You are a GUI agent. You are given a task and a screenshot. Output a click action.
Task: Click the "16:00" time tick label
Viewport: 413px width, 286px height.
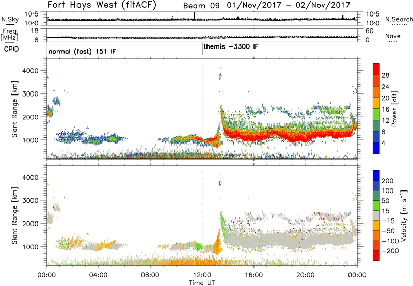click(253, 275)
